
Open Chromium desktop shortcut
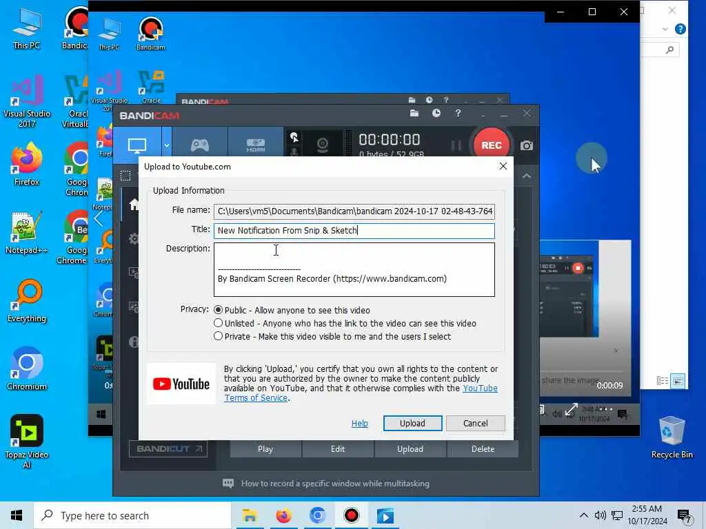pyautogui.click(x=27, y=369)
